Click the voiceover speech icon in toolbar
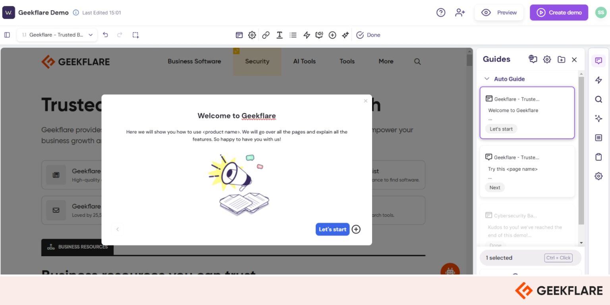The width and height of the screenshot is (610, 305). [x=319, y=35]
